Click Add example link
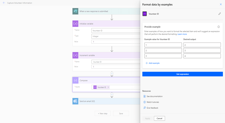Screen dimensions: 225x123 (153, 63)
